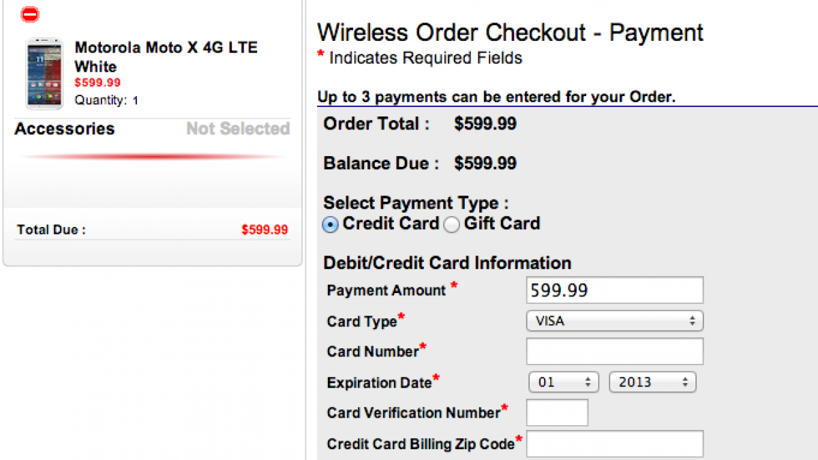Click the red remove item icon
818x460 pixels.
click(30, 14)
